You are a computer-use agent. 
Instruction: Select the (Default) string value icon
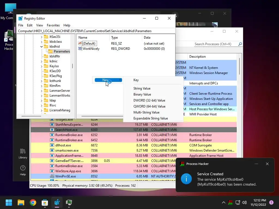[x=80, y=43]
